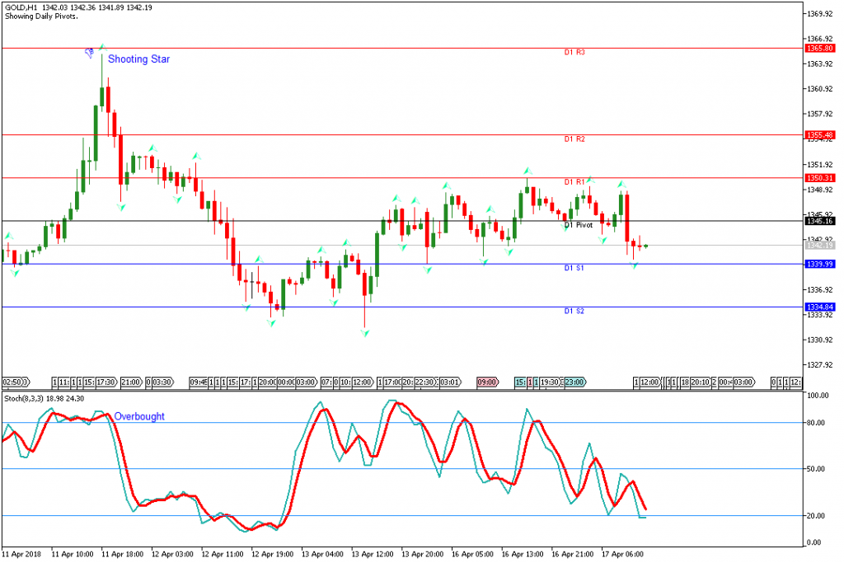Click the red 1365.80 price tag
The width and height of the screenshot is (844, 563).
pyautogui.click(x=820, y=48)
